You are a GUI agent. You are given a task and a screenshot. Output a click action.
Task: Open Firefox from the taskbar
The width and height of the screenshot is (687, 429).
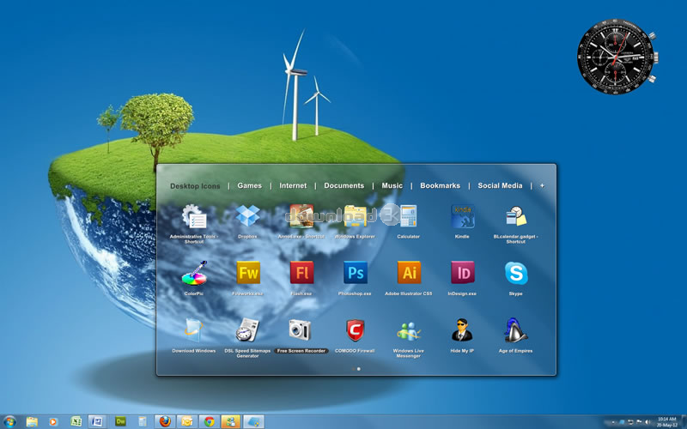165,421
